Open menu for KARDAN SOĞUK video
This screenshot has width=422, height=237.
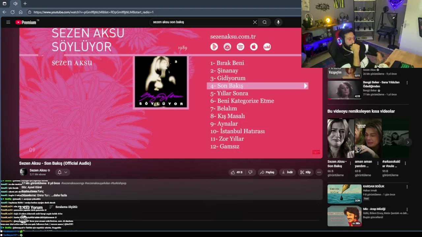pos(407,187)
